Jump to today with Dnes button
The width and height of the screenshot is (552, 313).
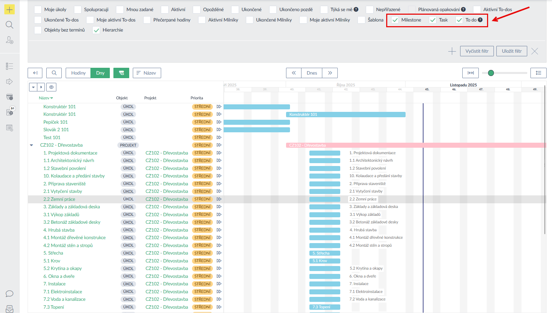(x=312, y=73)
